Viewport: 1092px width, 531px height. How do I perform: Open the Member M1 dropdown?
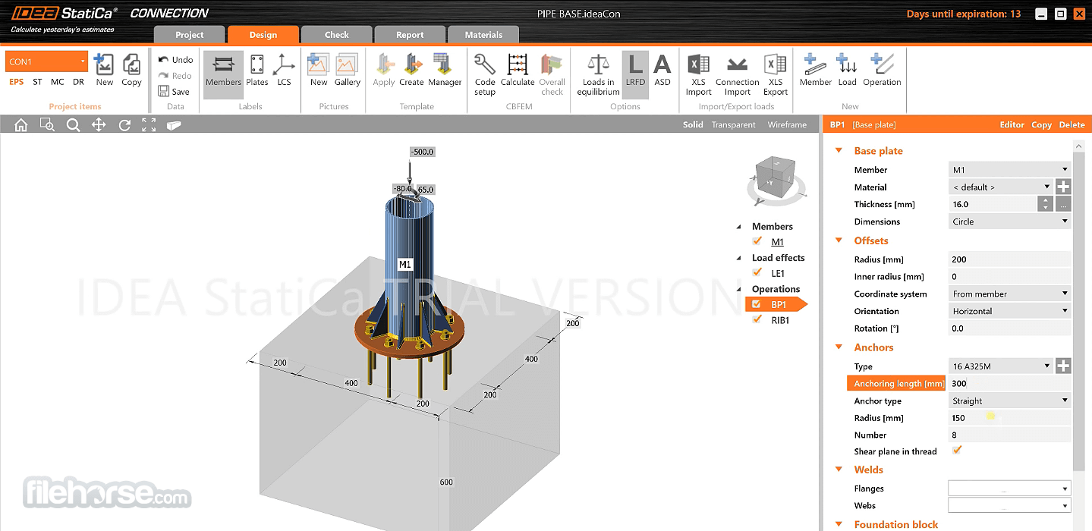pos(1009,170)
